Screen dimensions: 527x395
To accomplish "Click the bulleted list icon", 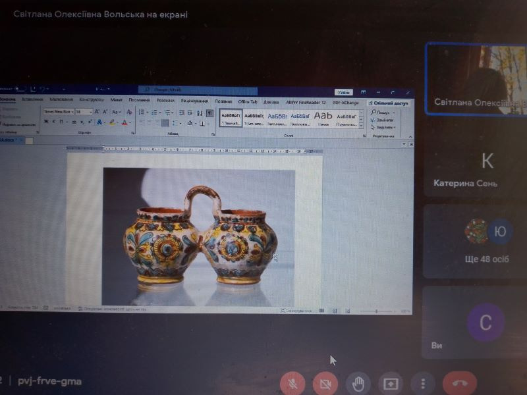I will click(142, 112).
